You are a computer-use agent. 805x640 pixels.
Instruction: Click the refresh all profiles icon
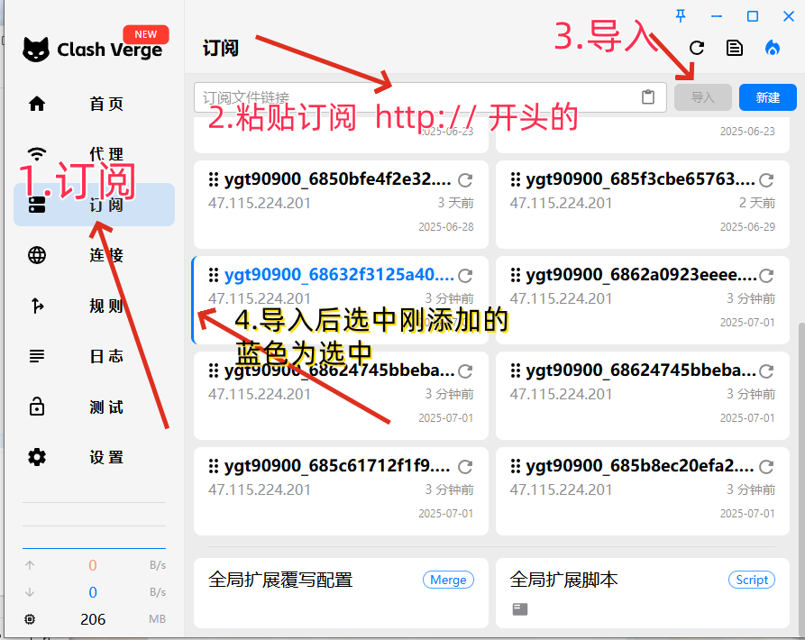coord(696,49)
